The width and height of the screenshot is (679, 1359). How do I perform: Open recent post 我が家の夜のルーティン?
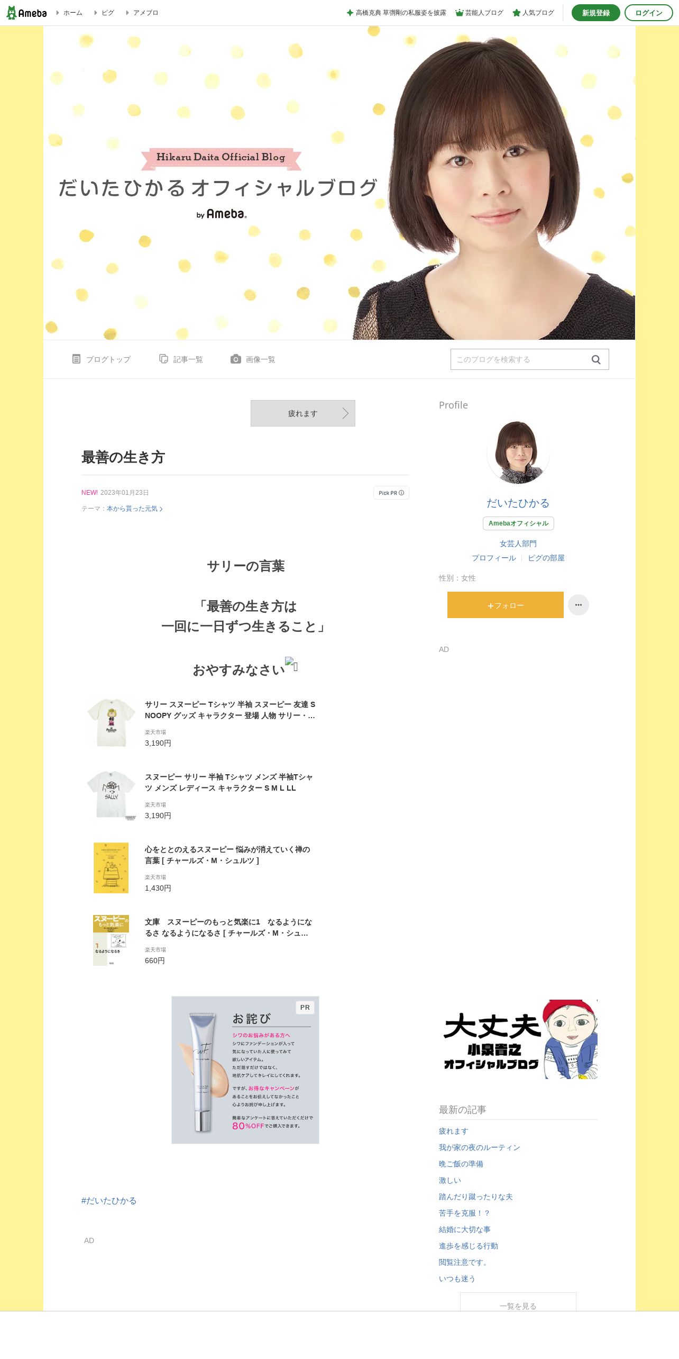click(480, 1147)
